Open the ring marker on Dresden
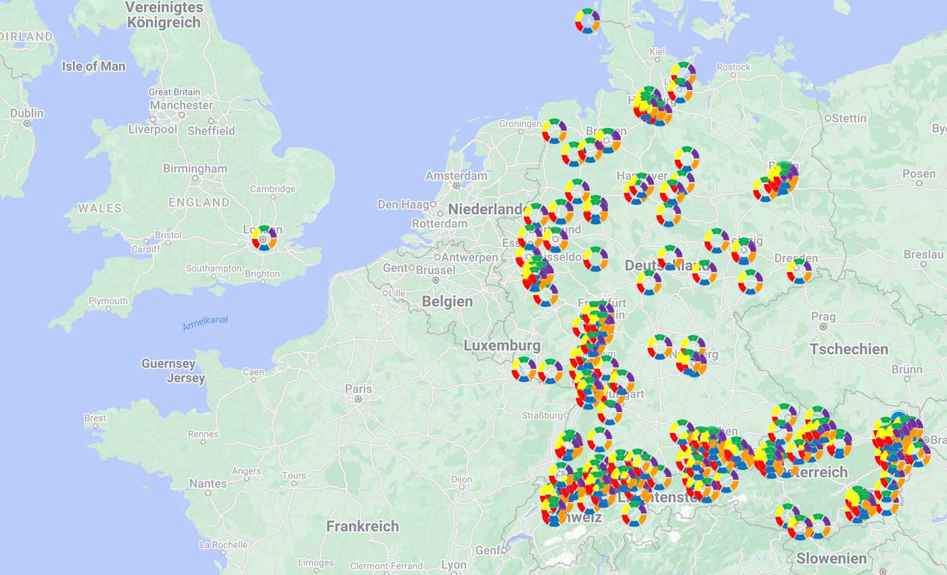The height and width of the screenshot is (575, 947). click(x=799, y=271)
